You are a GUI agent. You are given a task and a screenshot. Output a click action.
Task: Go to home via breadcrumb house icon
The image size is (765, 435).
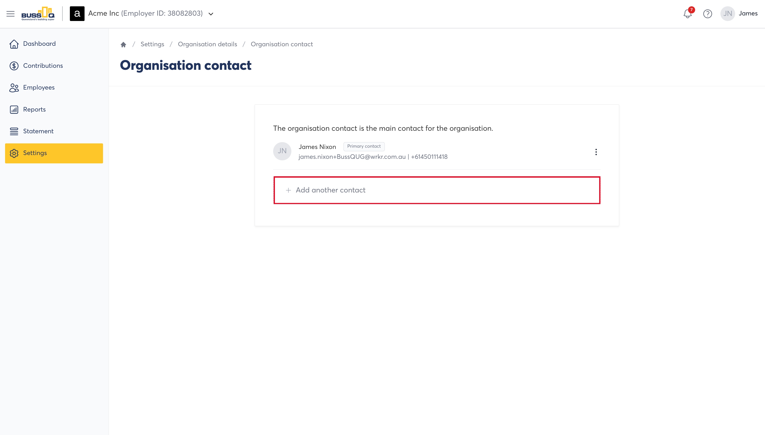coord(123,45)
